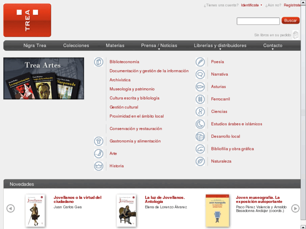Open Gastronomía y alimentación link
Viewport: 306px width, 229px height.
click(x=135, y=141)
